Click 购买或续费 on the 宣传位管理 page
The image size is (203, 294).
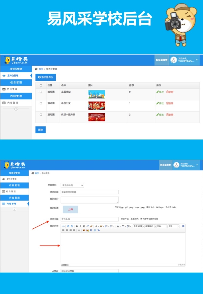tap(161, 60)
